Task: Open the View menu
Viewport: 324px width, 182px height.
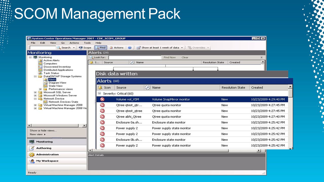Action: 53,43
